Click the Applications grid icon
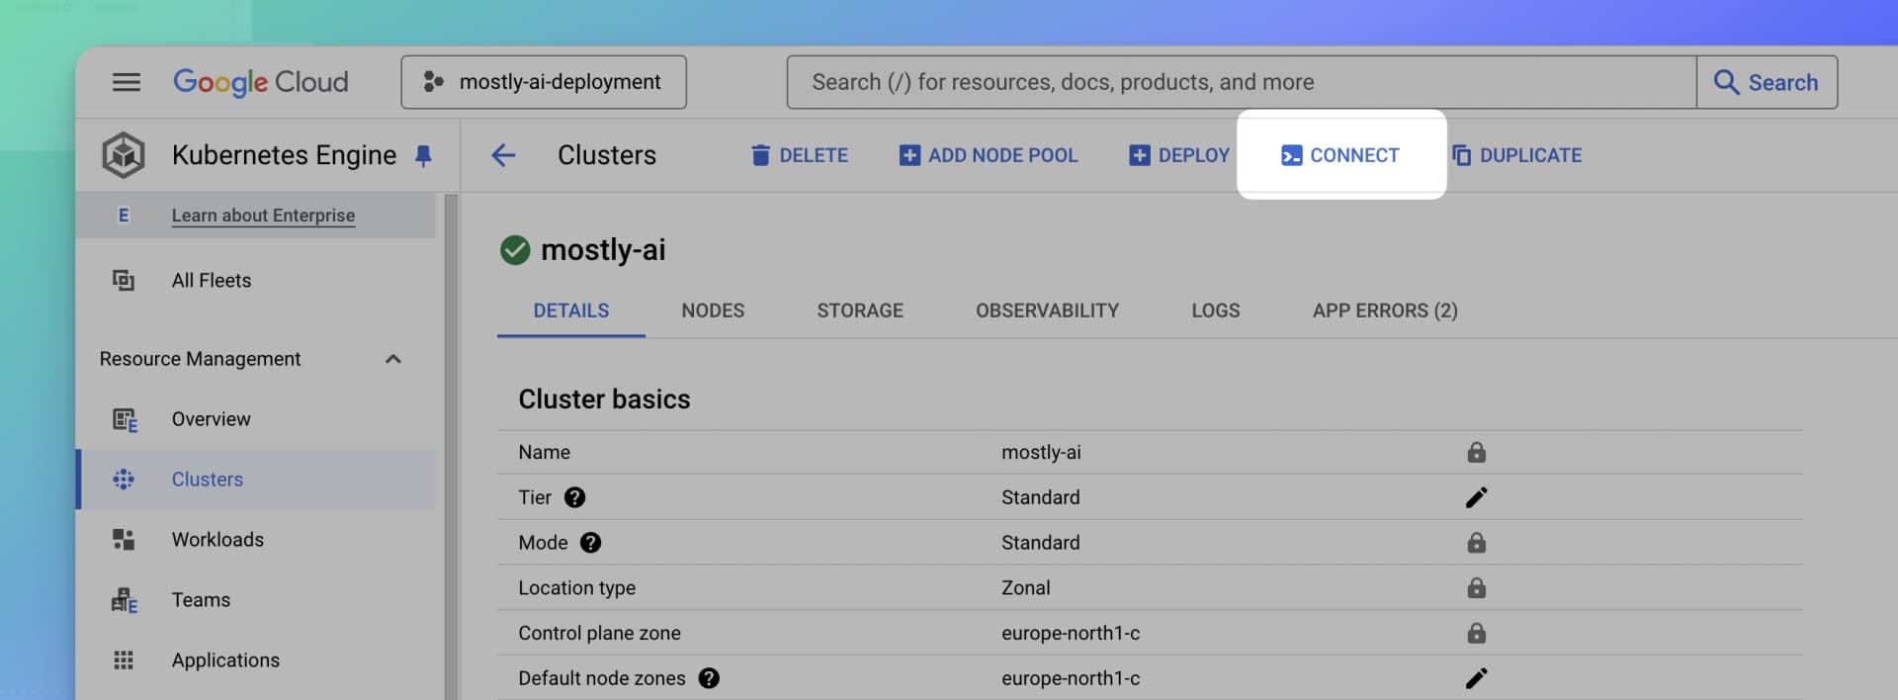Screen dimensions: 1898x700 (124, 660)
